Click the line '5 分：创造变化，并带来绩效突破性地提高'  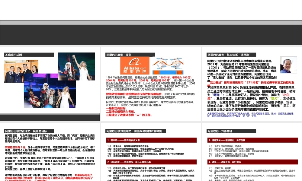228,156
